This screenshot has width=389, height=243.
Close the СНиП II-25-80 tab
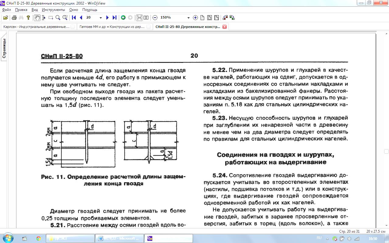tap(225, 27)
